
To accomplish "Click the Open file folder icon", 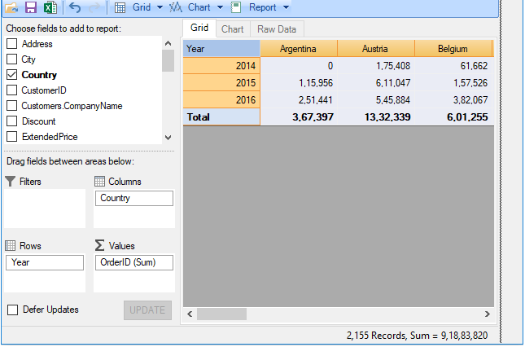I will click(12, 7).
